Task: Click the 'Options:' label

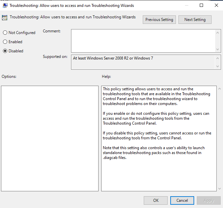Action: pyautogui.click(x=9, y=77)
